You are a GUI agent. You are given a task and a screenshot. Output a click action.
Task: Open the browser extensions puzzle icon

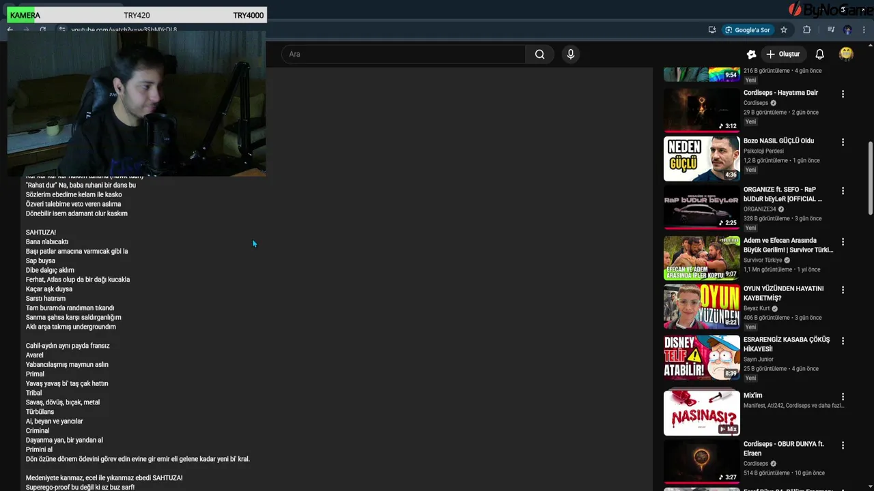coord(806,30)
